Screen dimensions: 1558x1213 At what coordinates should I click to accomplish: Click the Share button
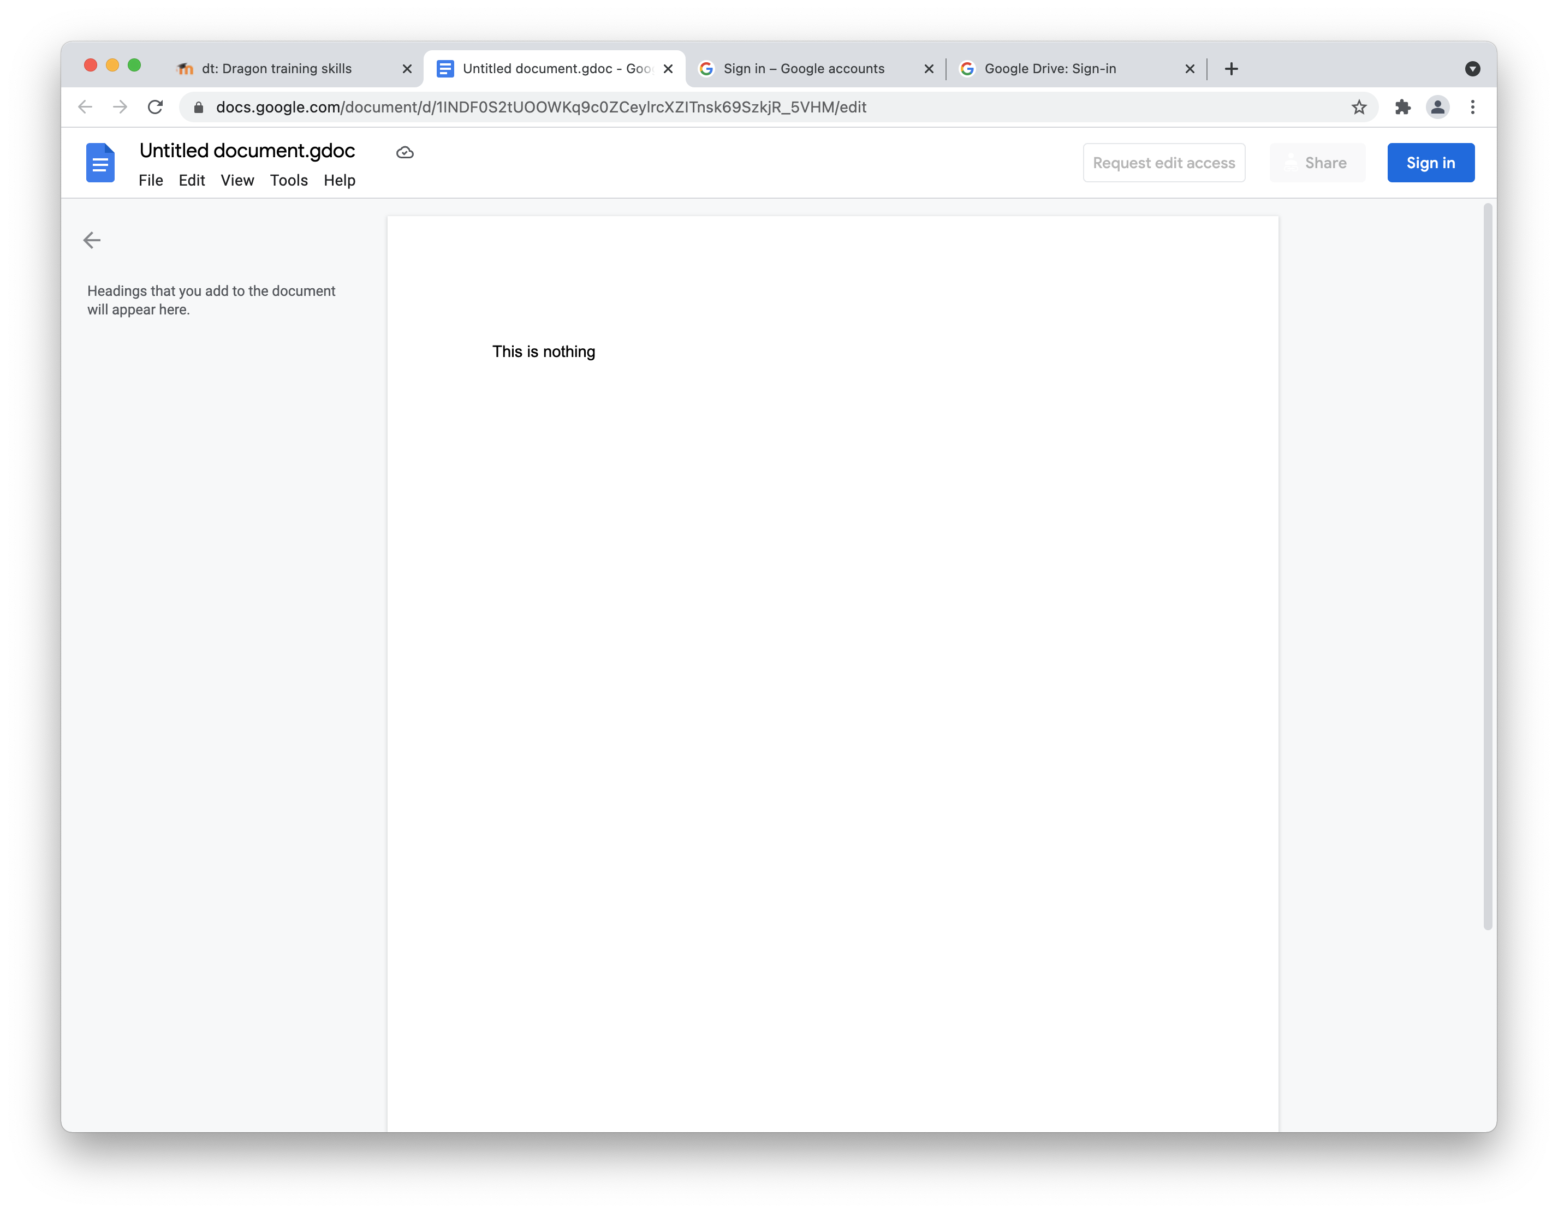pos(1317,163)
